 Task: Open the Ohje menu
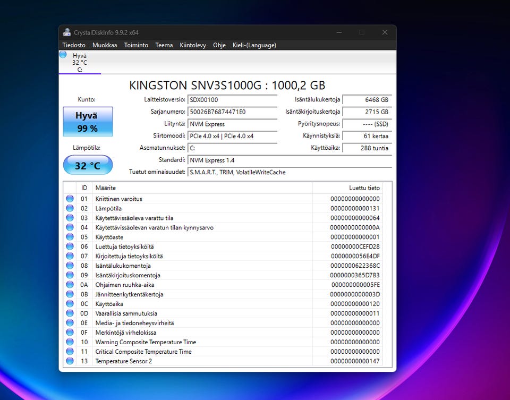219,45
